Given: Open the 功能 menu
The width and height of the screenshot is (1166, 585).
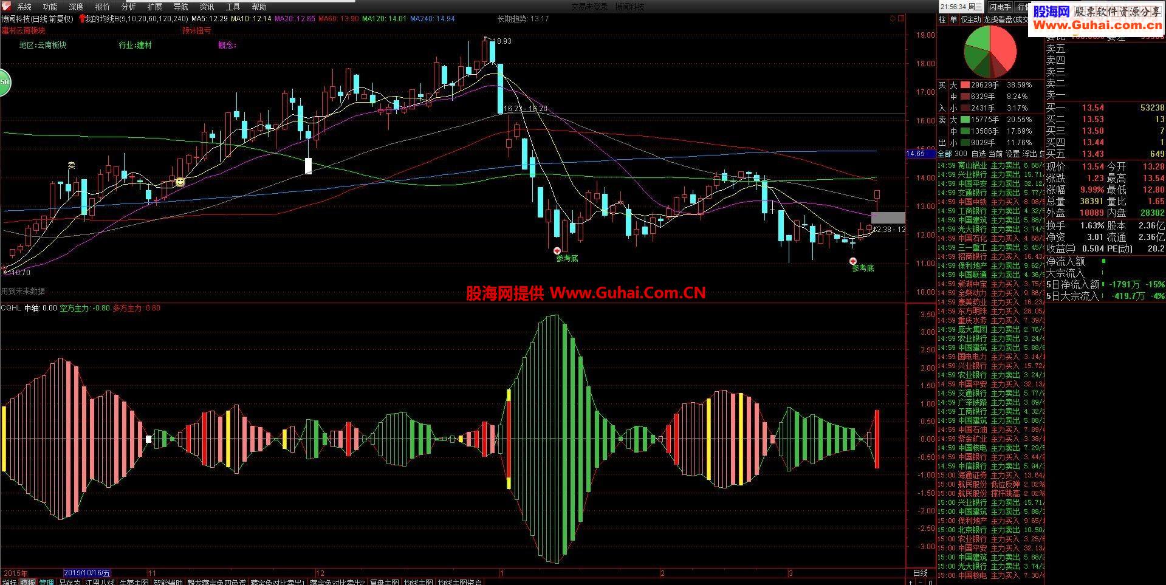Looking at the screenshot, I should (50, 7).
